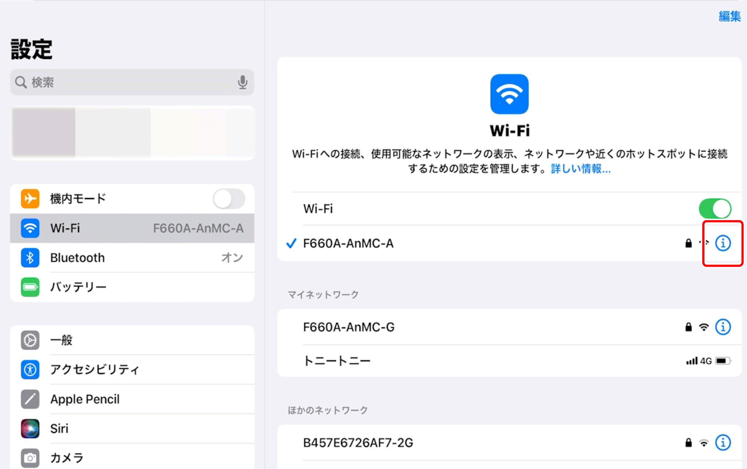
Task: Click the settings search field
Action: tap(124, 82)
